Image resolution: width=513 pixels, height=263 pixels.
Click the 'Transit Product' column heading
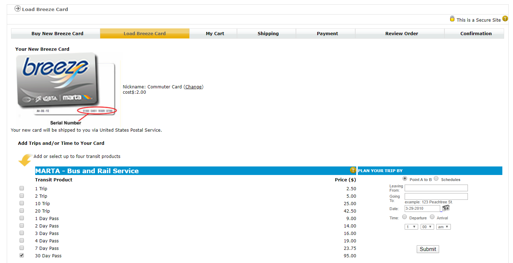click(54, 180)
